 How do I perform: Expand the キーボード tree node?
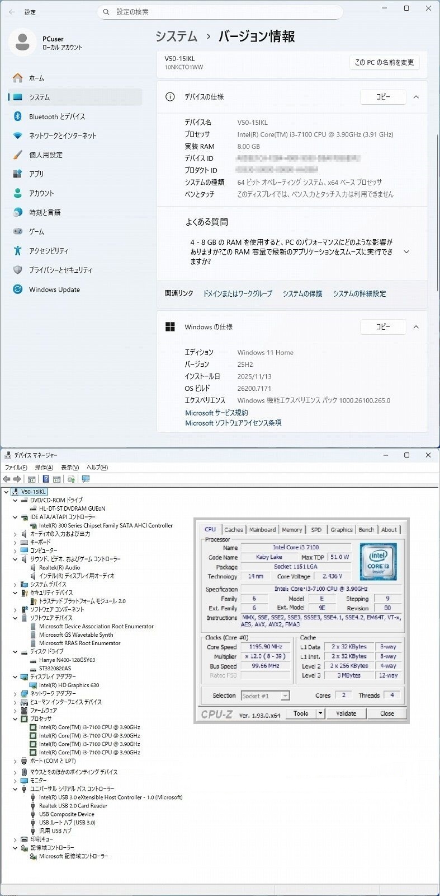(15, 542)
